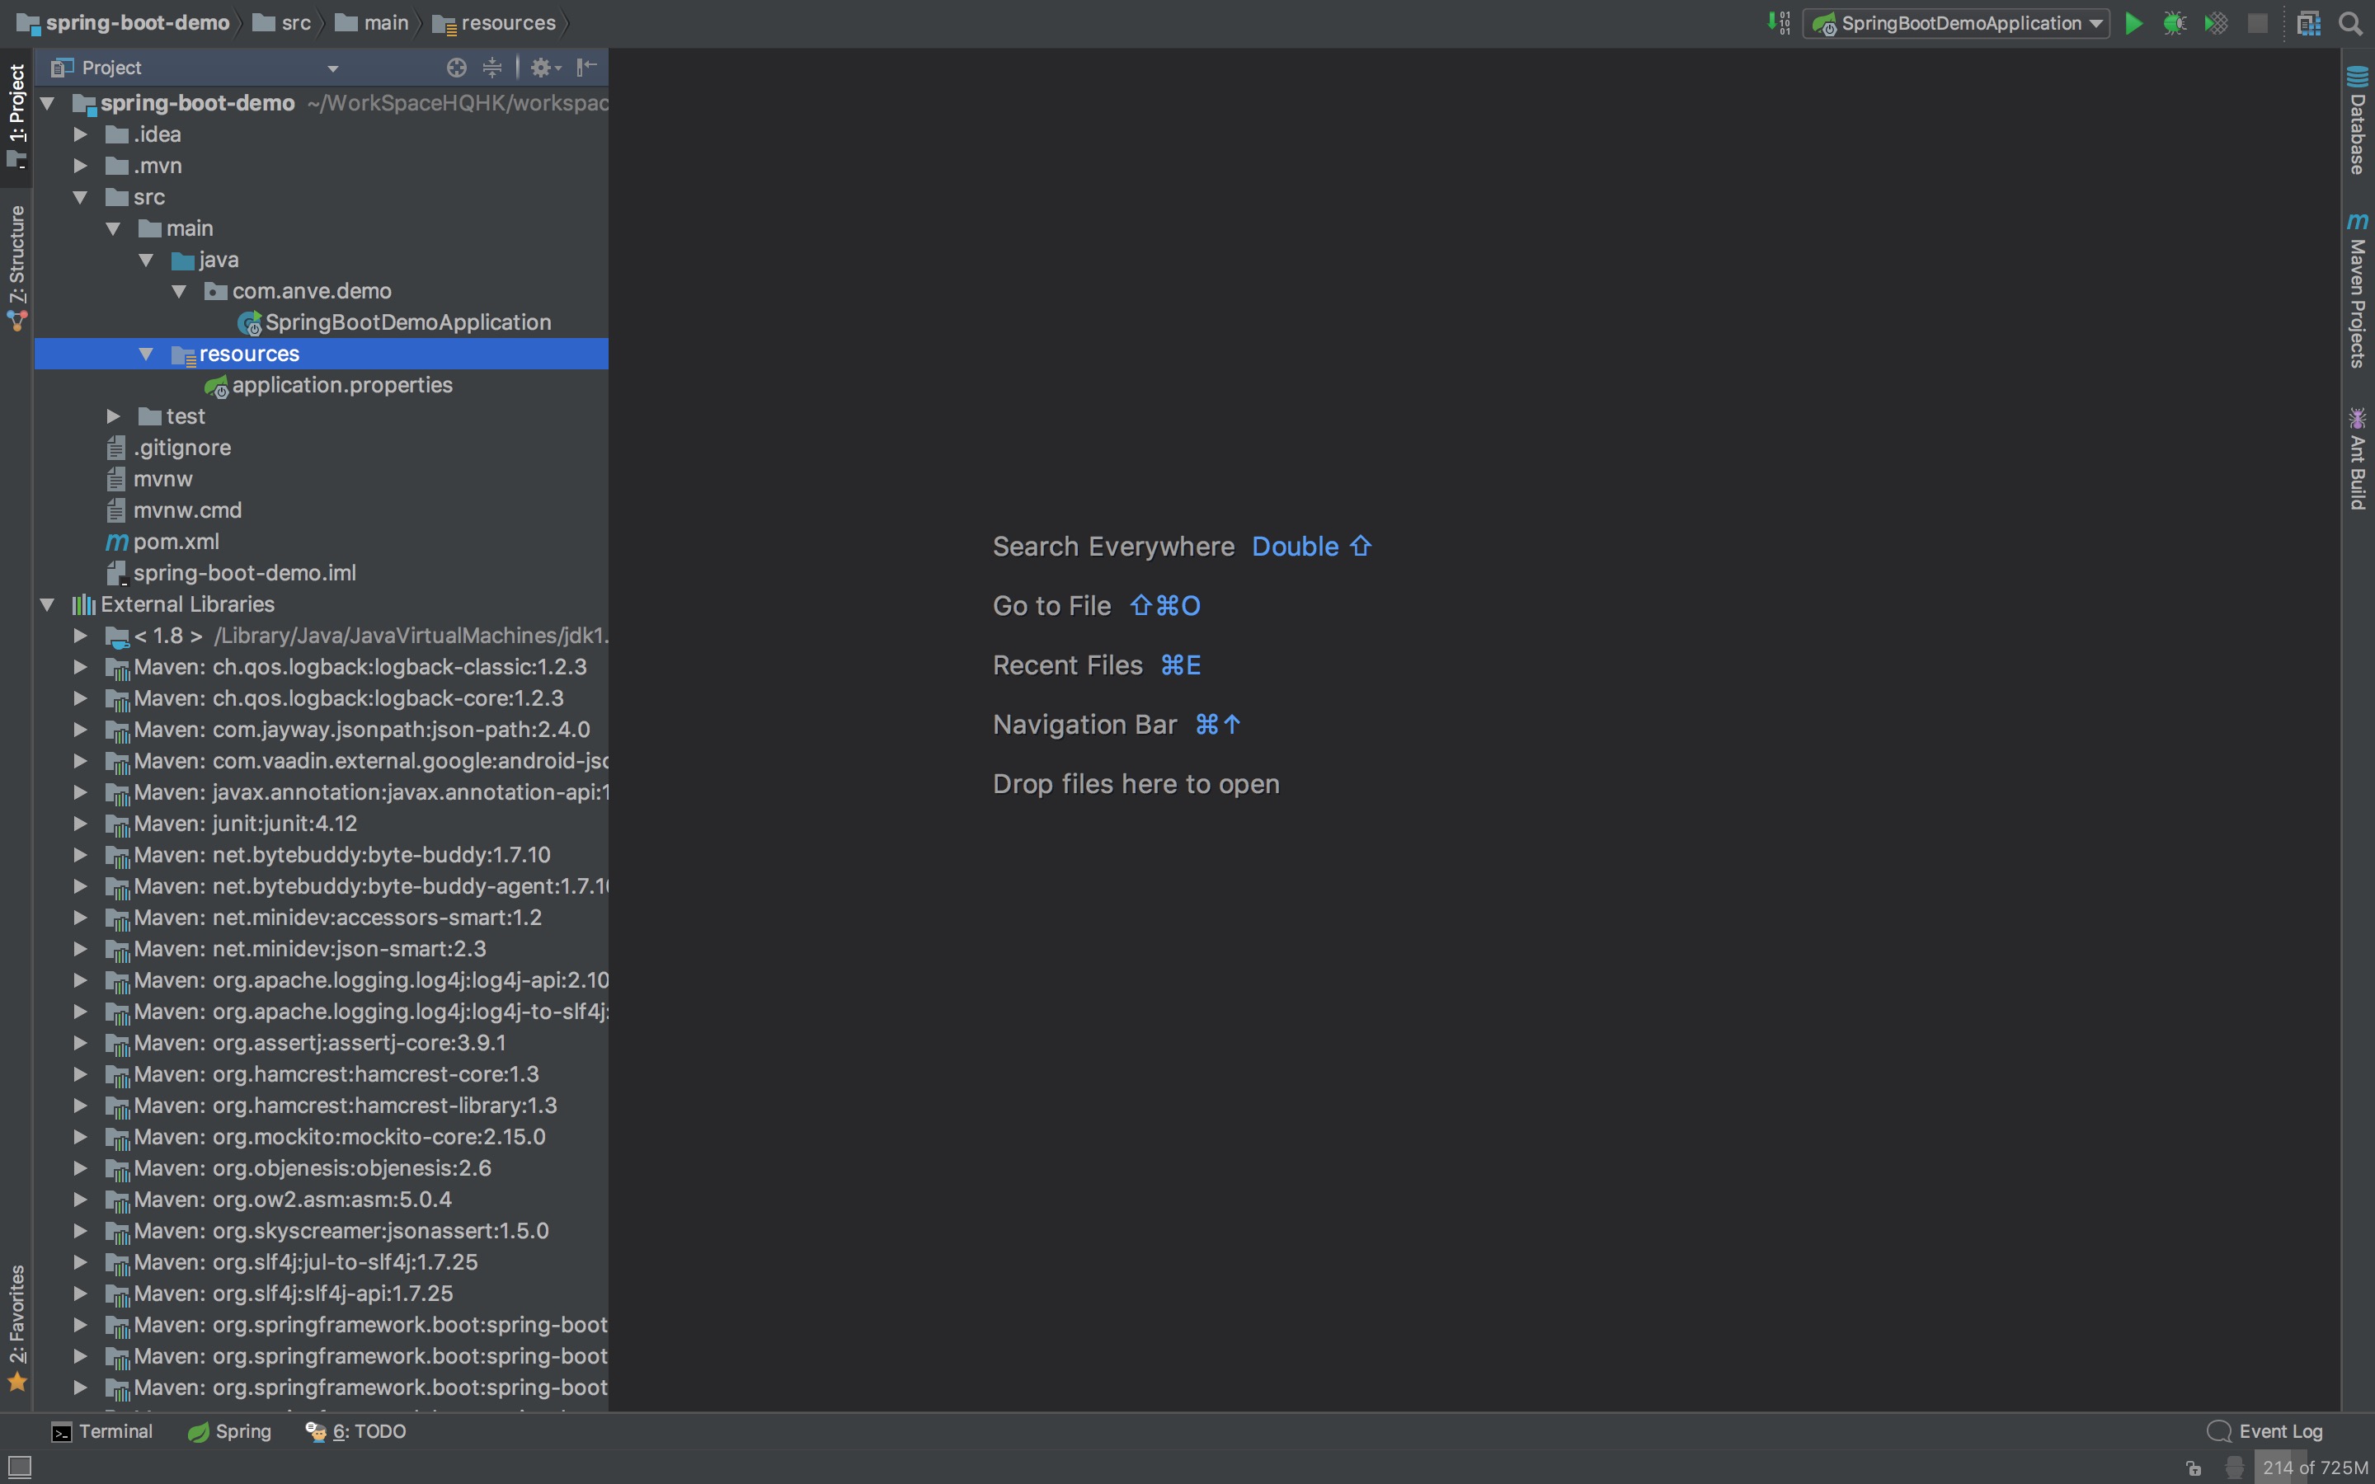The height and width of the screenshot is (1484, 2375).
Task: Open gear settings icon in Project panel
Action: coord(546,67)
